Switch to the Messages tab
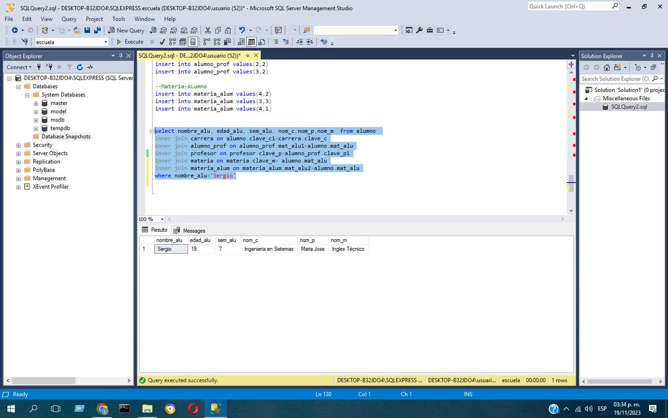This screenshot has width=668, height=418. (x=194, y=230)
